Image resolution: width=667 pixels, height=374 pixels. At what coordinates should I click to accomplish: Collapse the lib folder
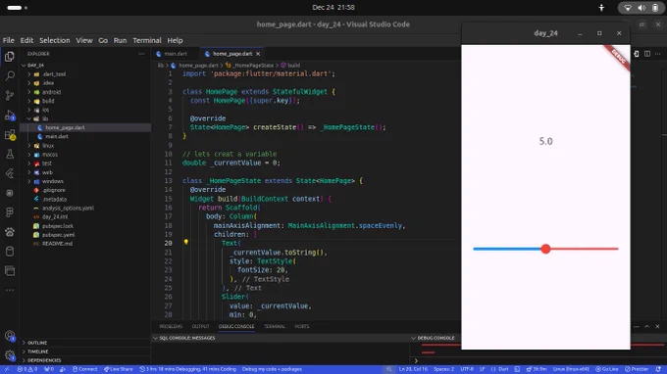tap(45, 118)
